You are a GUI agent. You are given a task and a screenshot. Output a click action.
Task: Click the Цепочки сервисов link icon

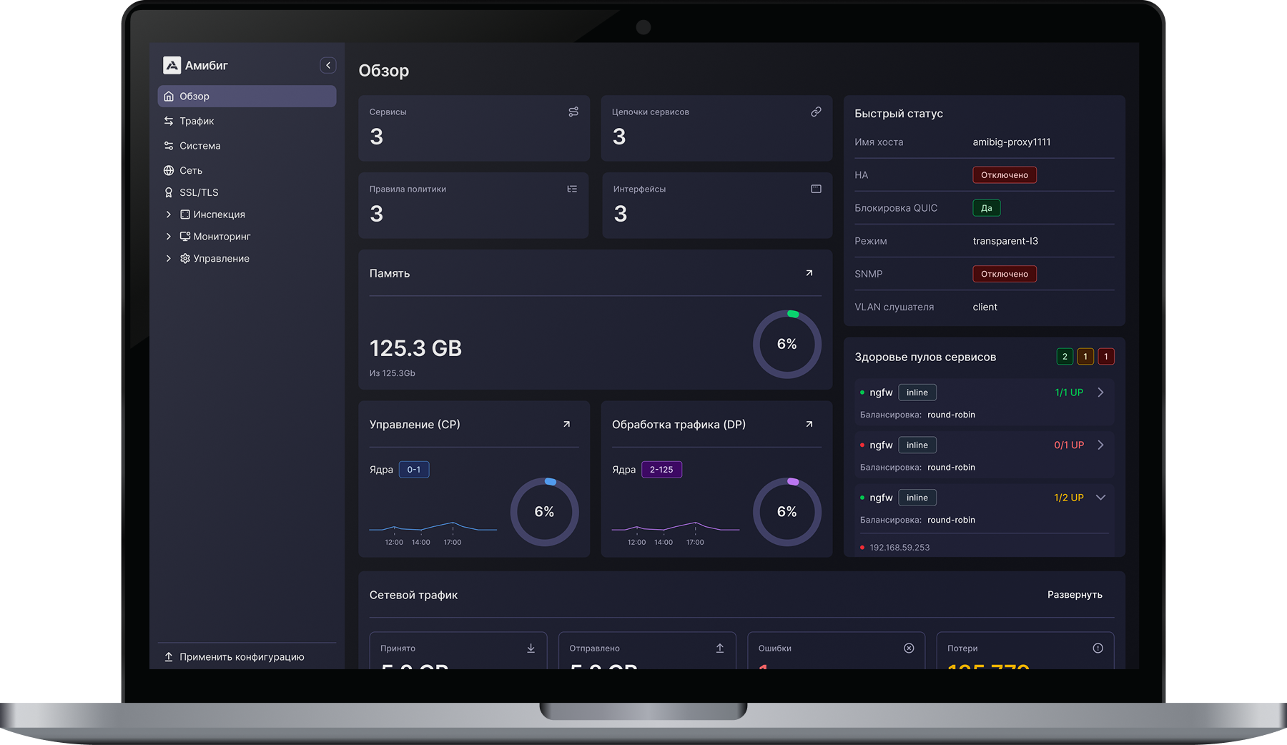click(815, 112)
